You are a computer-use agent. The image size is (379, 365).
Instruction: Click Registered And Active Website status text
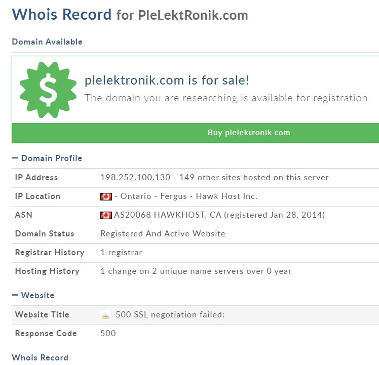click(163, 234)
